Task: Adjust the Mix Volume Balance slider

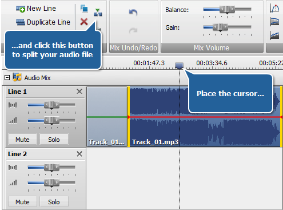Action: pyautogui.click(x=227, y=9)
